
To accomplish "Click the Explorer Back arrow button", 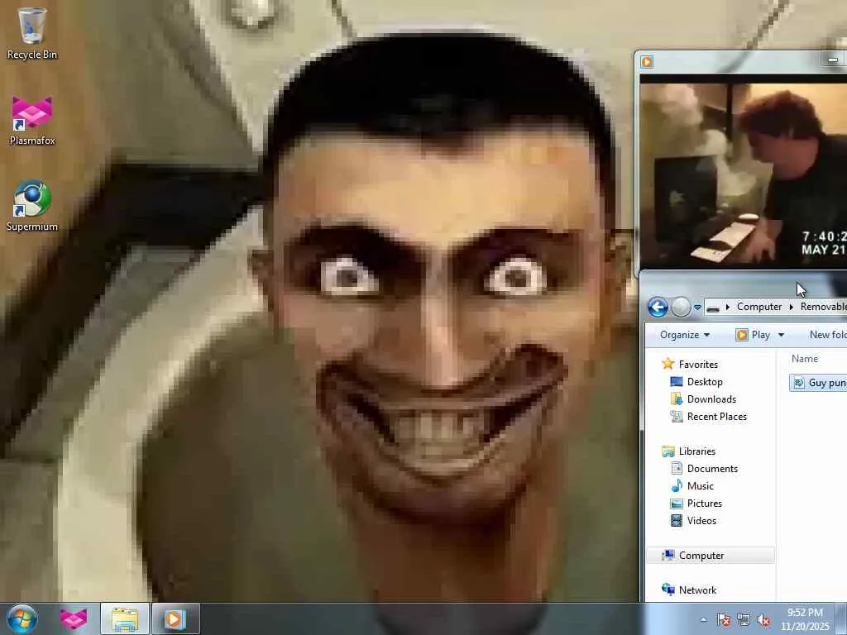I will 658,308.
